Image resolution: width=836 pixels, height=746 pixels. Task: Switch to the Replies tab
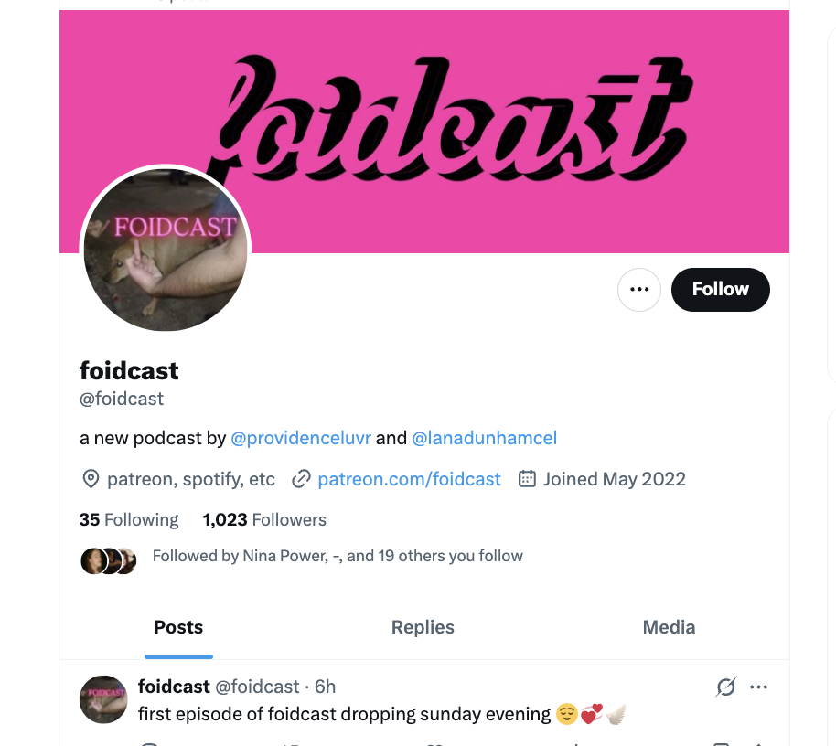pos(423,627)
